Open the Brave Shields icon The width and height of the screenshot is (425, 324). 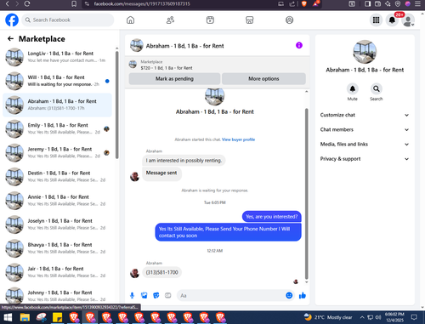304,4
